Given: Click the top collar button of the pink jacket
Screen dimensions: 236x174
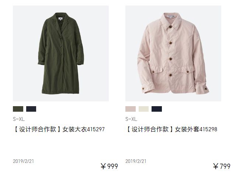Looking at the screenshot, I should [x=170, y=27].
